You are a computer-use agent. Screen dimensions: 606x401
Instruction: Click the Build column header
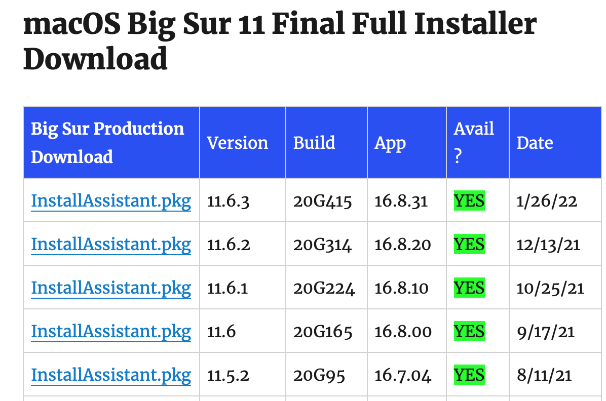point(314,143)
